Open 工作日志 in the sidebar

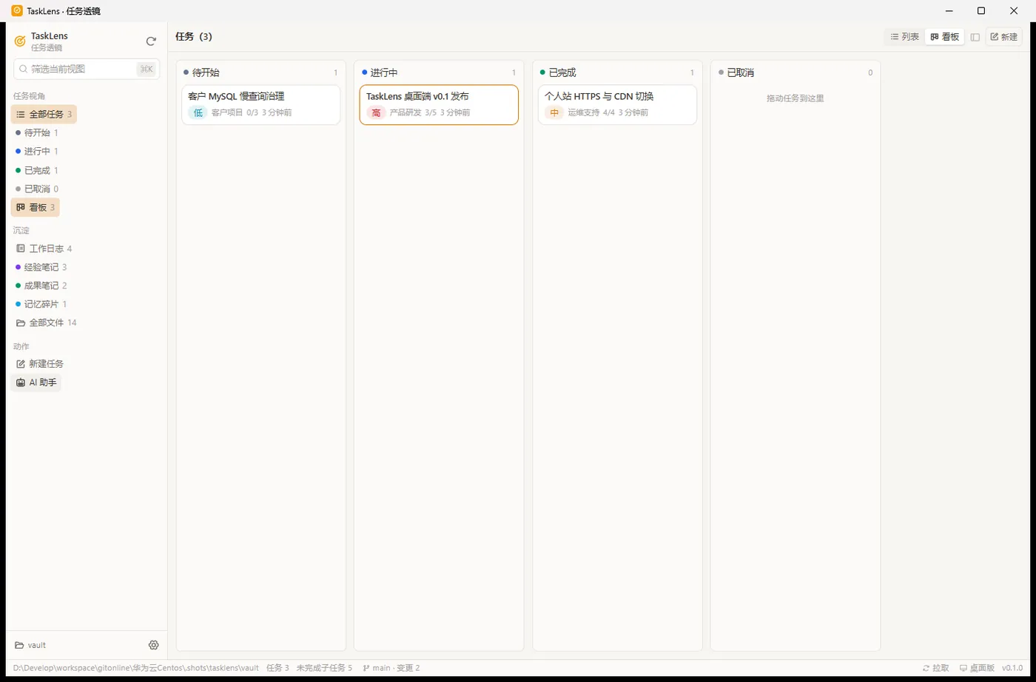(x=44, y=249)
